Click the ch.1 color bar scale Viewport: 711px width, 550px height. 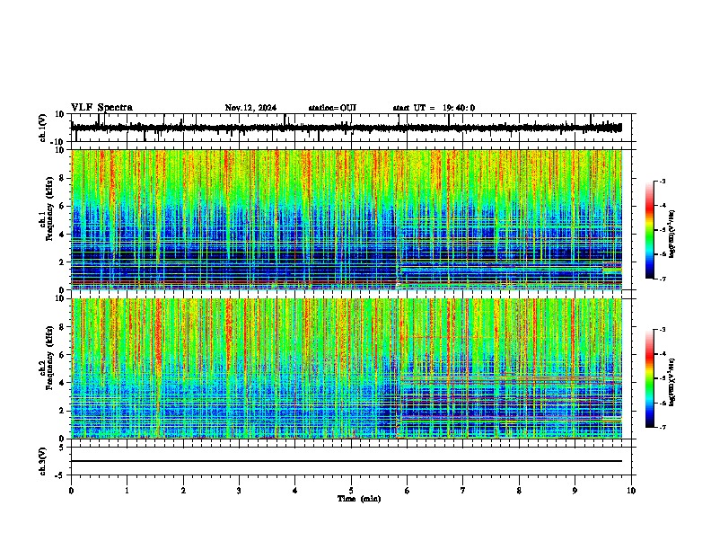[650, 230]
